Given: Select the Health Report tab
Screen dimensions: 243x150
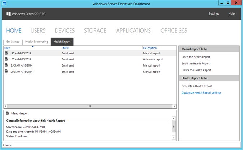Looking at the screenshot, I should pyautogui.click(x=62, y=42).
